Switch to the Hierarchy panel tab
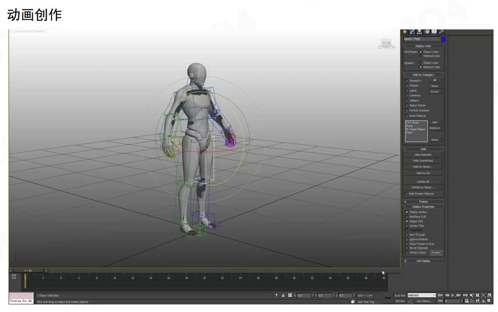The image size is (498, 312). [420, 32]
